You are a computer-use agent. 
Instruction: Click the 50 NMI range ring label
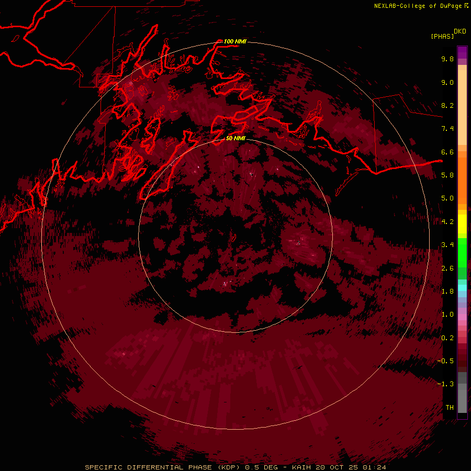pyautogui.click(x=235, y=138)
